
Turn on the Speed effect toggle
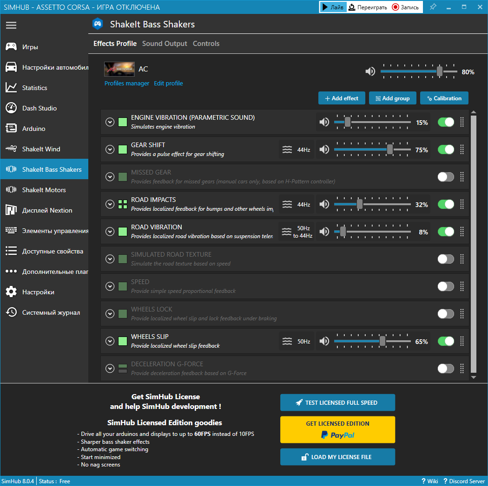point(446,286)
